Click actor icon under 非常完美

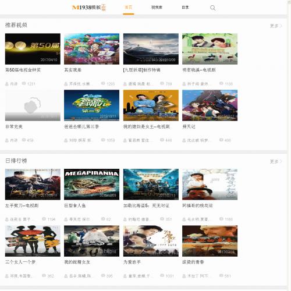click(x=7, y=140)
